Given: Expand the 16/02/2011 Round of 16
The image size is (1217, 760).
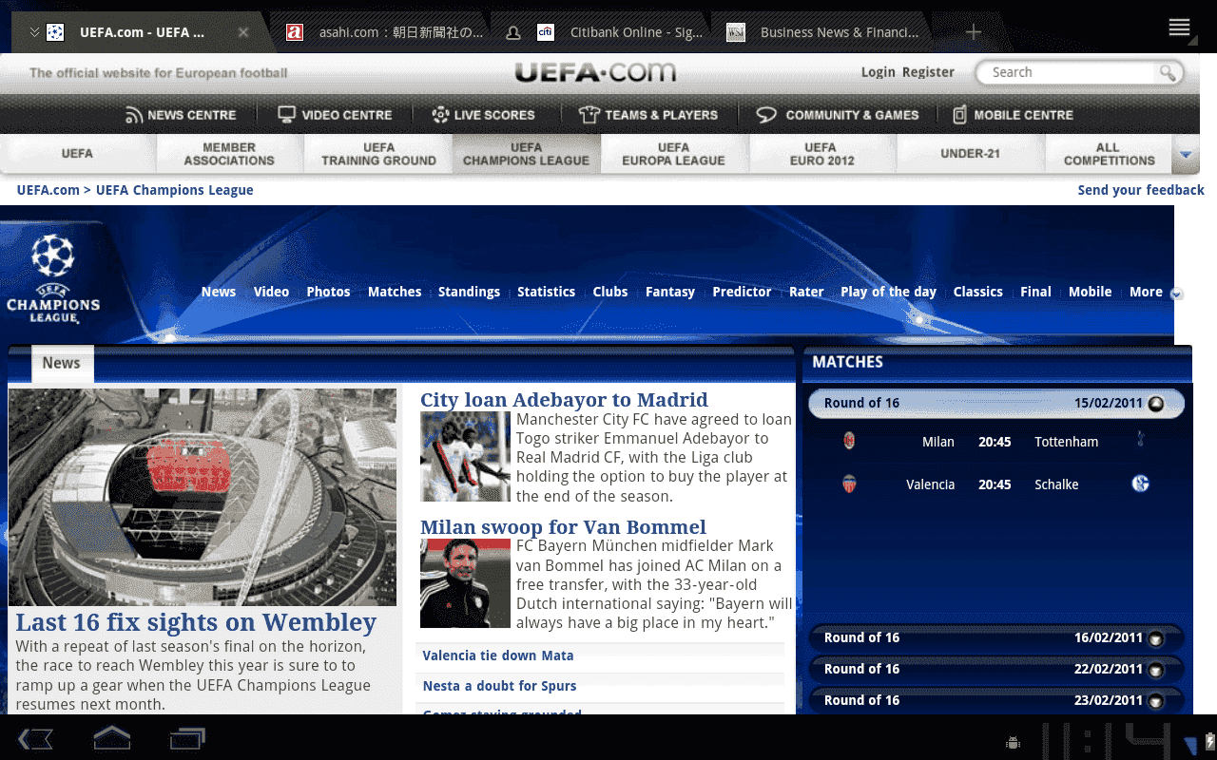Looking at the screenshot, I should point(1156,639).
